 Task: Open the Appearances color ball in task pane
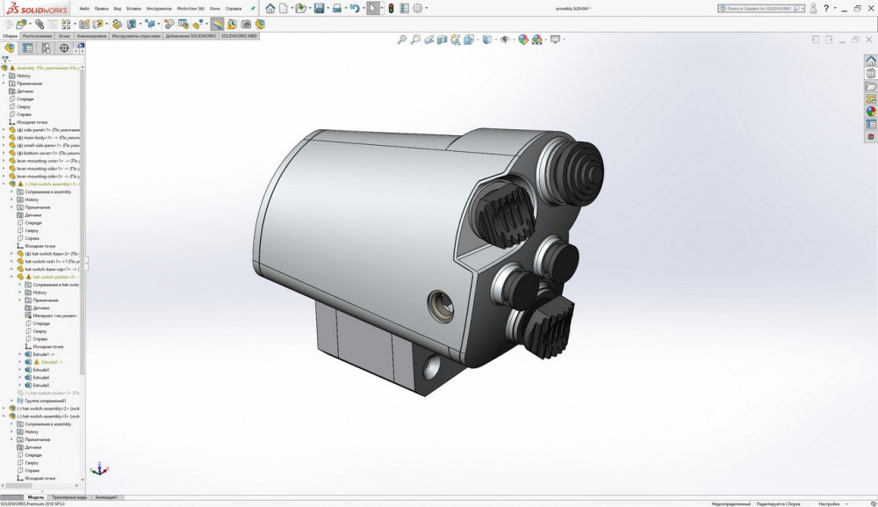[871, 112]
